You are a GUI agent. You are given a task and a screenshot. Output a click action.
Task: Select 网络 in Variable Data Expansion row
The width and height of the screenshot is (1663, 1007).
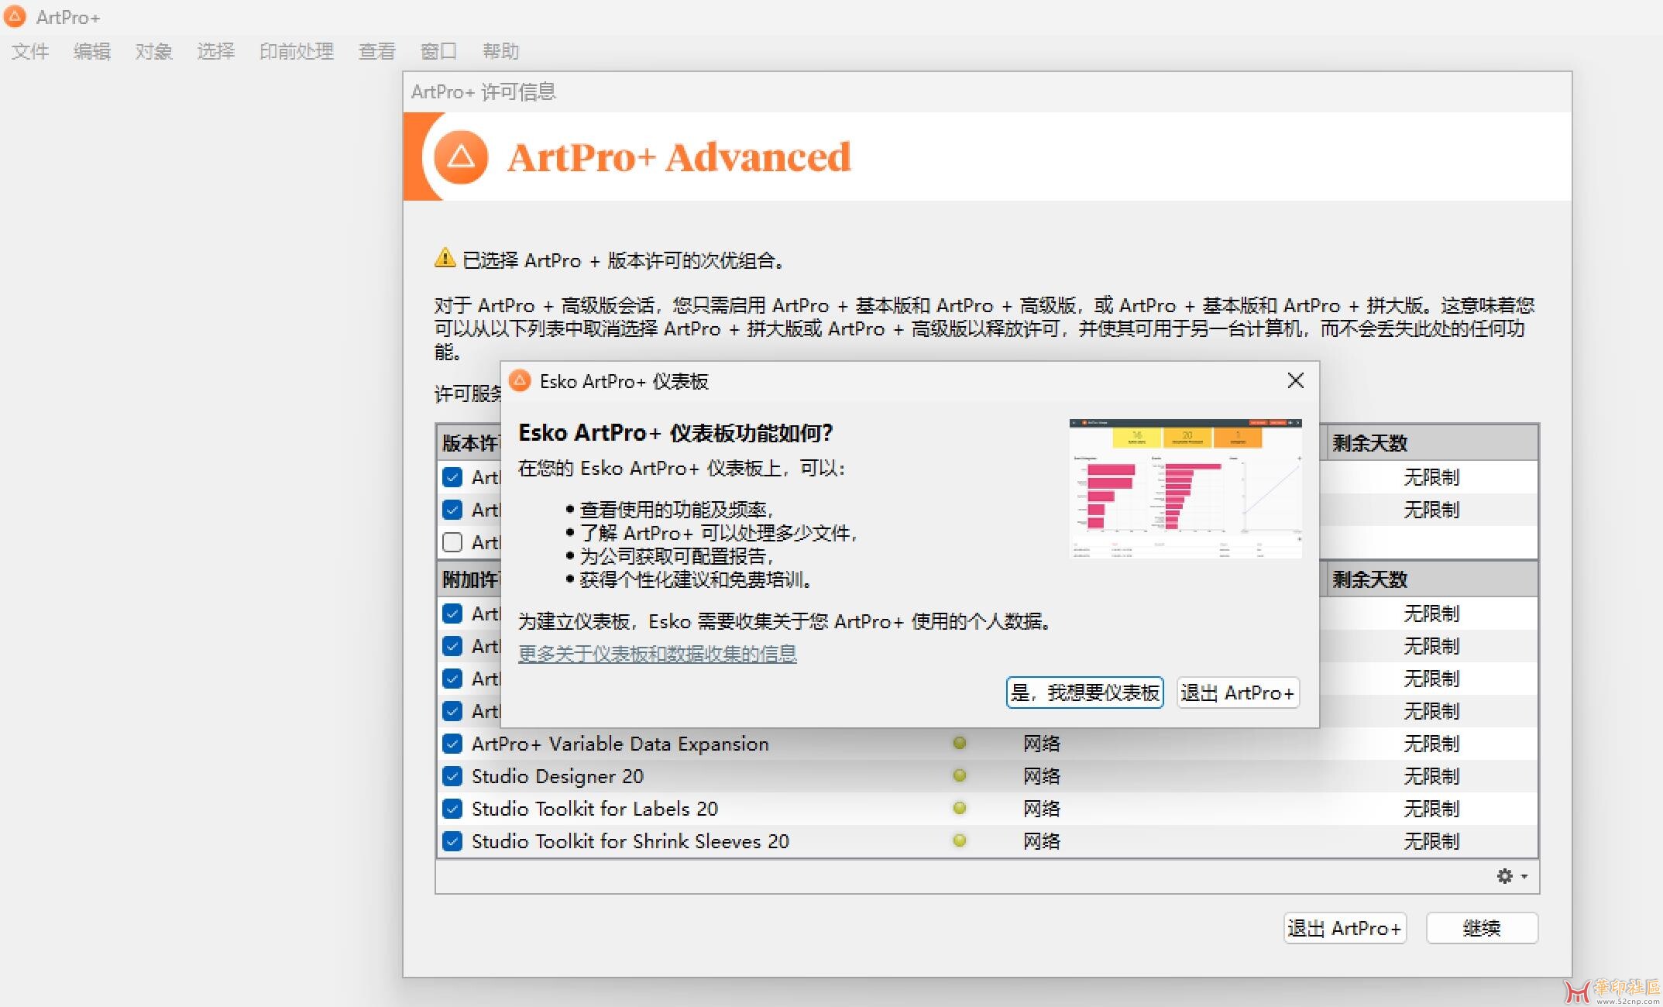point(1042,744)
